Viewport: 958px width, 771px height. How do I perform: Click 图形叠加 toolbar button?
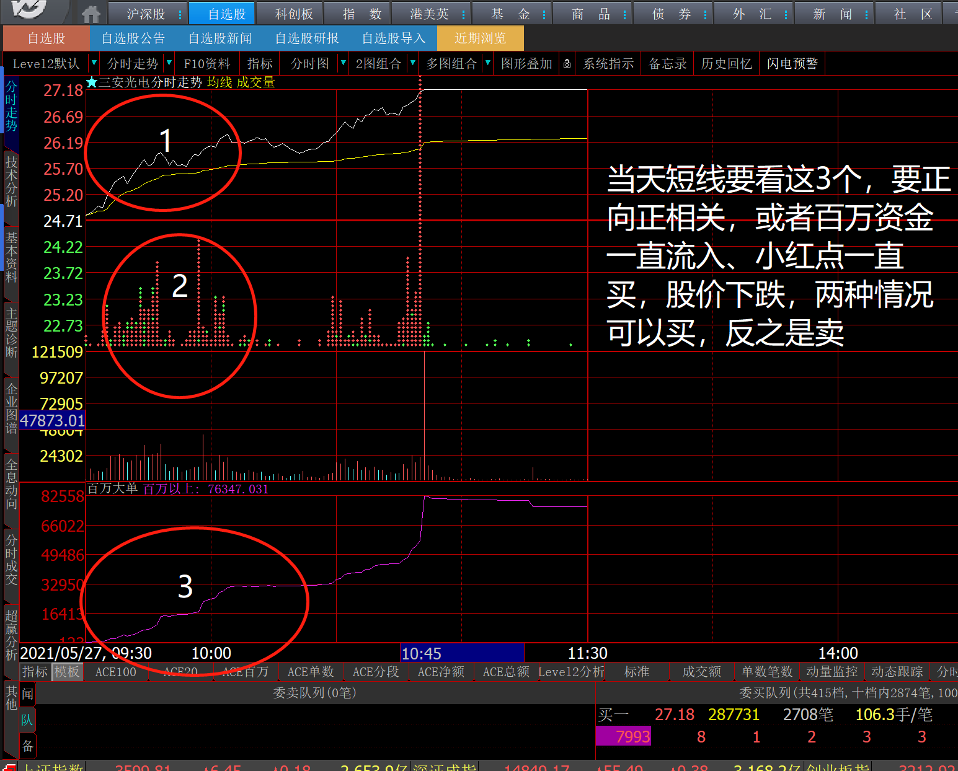(526, 64)
